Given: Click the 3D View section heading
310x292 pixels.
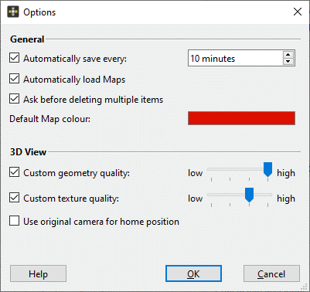Looking at the screenshot, I should click(28, 152).
